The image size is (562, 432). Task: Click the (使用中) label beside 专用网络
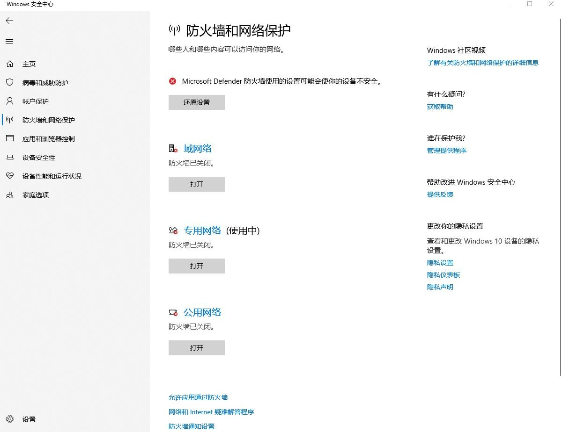pyautogui.click(x=243, y=230)
